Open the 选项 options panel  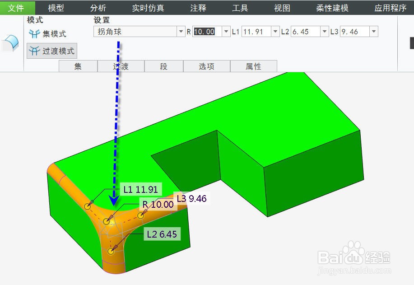(206, 66)
